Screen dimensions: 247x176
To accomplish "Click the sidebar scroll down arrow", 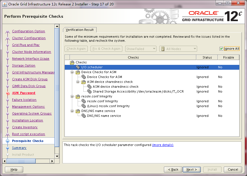I will [x=57, y=156].
